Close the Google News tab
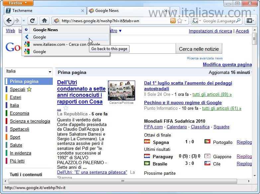This screenshot has height=194, width=260. pos(165,11)
